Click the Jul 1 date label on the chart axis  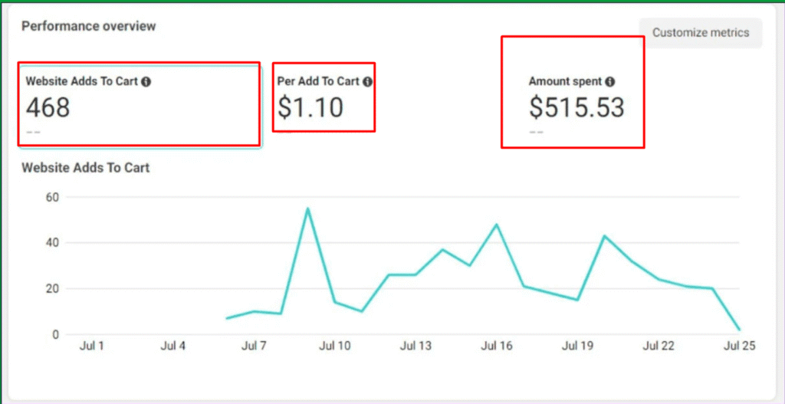pyautogui.click(x=91, y=347)
